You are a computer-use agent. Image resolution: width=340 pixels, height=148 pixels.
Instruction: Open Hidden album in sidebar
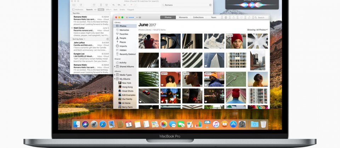pyautogui.click(x=123, y=50)
